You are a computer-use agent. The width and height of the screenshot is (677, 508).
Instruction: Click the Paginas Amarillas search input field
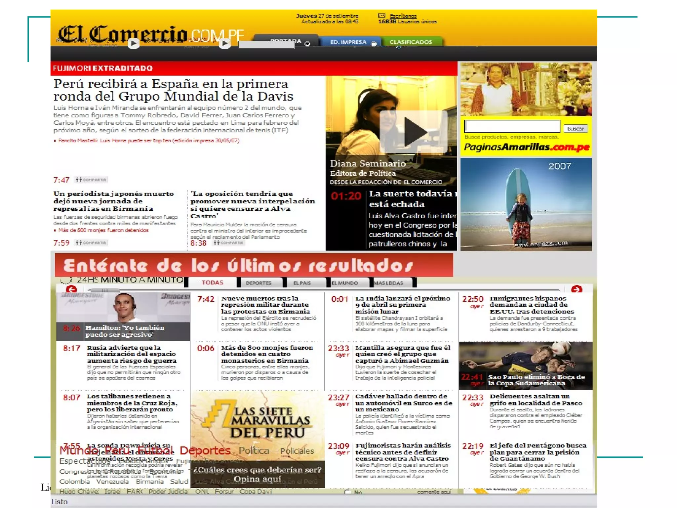512,126
